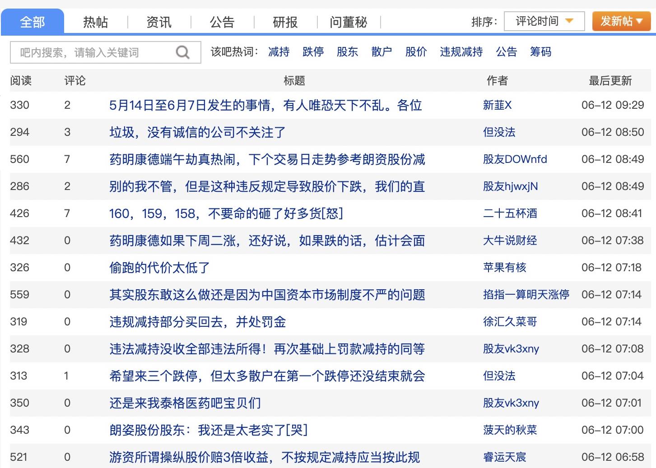Viewport: 656px width, 468px height.
Task: Click timestamp 06-12 07:38
Action: tap(613, 241)
